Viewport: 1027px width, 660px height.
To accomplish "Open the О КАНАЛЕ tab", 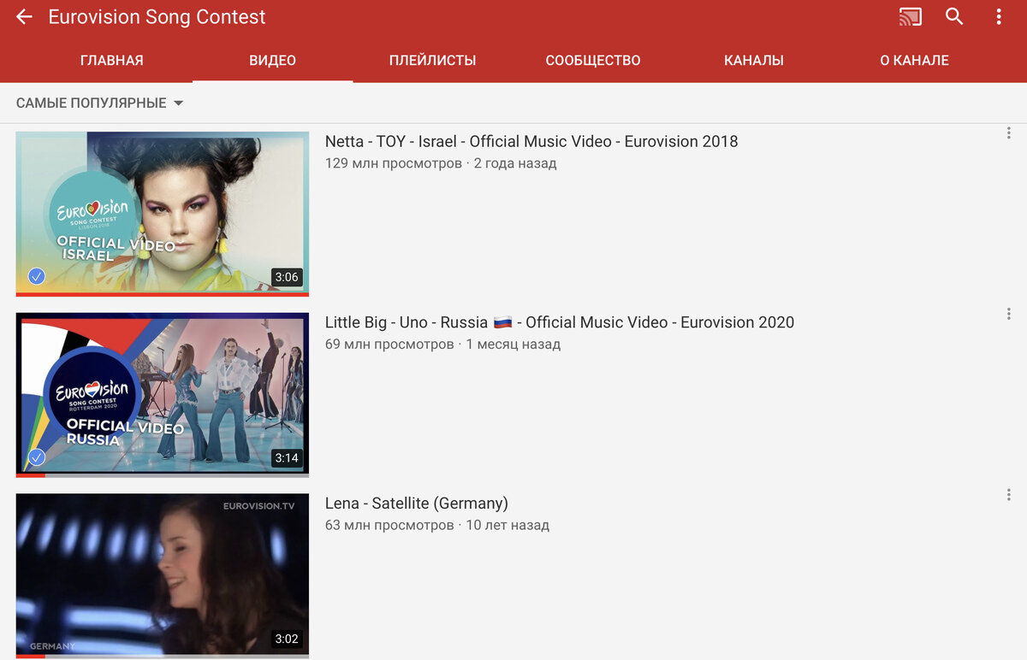I will 914,61.
